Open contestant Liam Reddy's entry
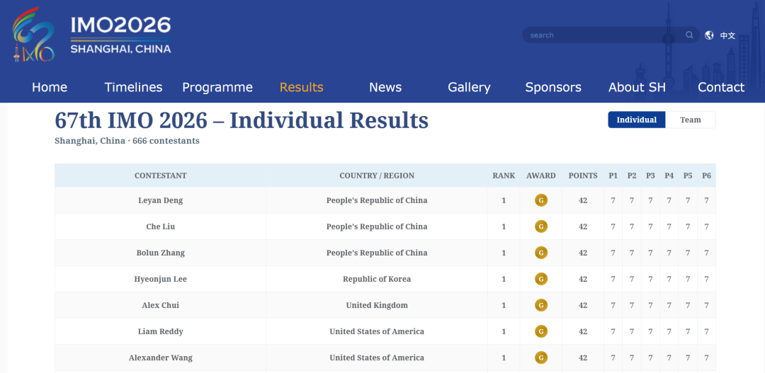Image resolution: width=765 pixels, height=373 pixels. point(161,331)
